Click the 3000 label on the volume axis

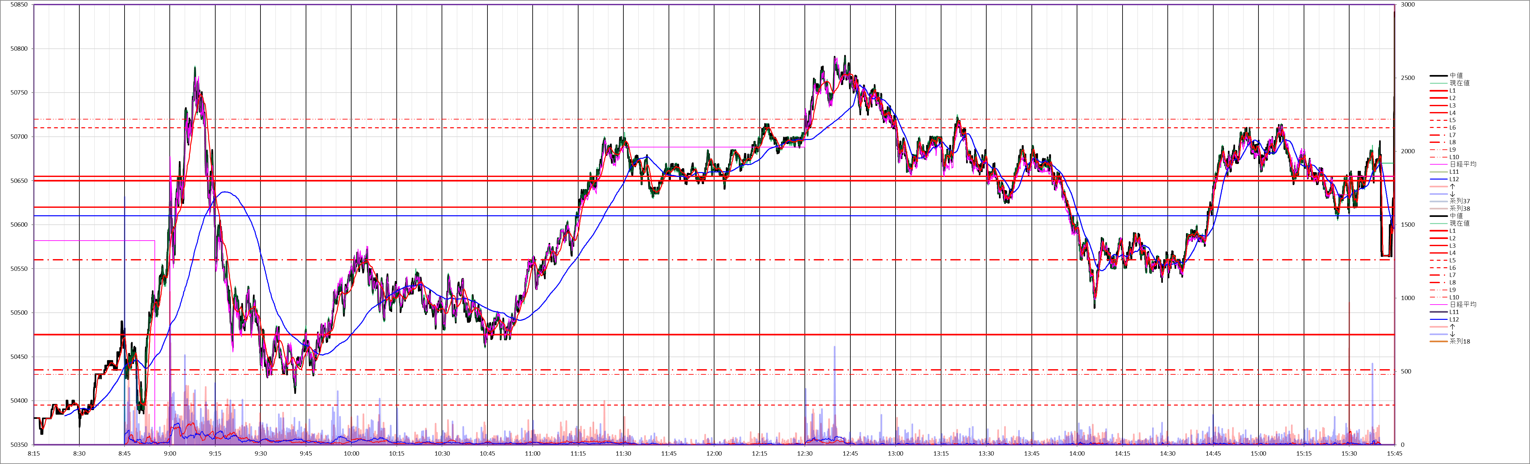point(1407,5)
